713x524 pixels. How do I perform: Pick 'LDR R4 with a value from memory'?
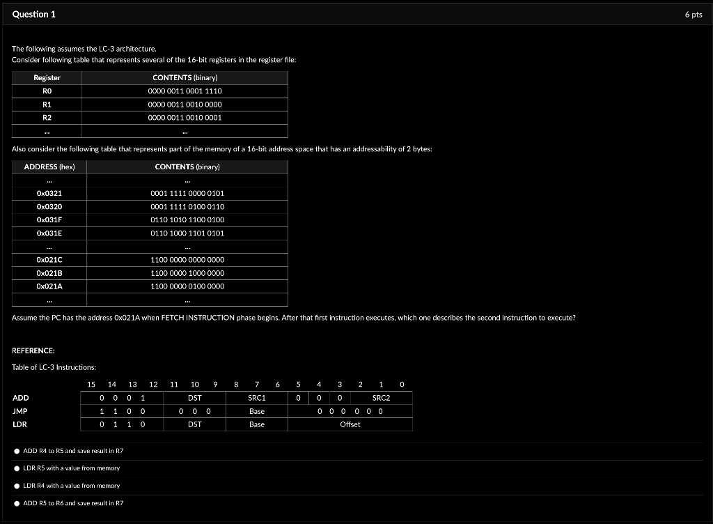pyautogui.click(x=17, y=486)
